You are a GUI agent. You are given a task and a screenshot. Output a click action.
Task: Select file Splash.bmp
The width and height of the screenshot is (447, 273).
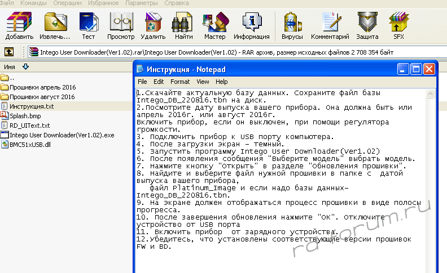25,116
